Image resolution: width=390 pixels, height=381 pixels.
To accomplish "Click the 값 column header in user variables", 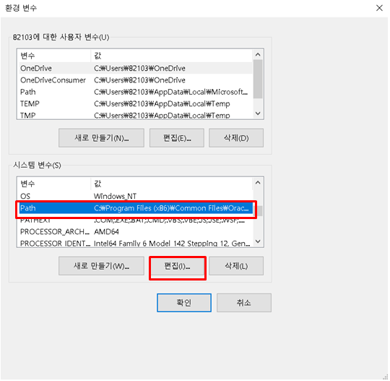I will tap(172, 56).
